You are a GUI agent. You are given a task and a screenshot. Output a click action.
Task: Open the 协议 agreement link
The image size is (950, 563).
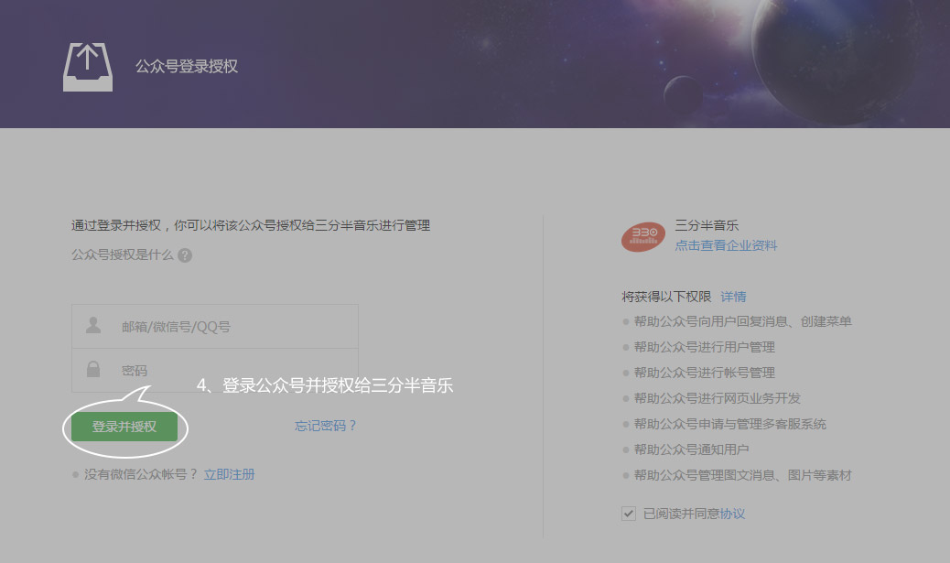coord(732,514)
